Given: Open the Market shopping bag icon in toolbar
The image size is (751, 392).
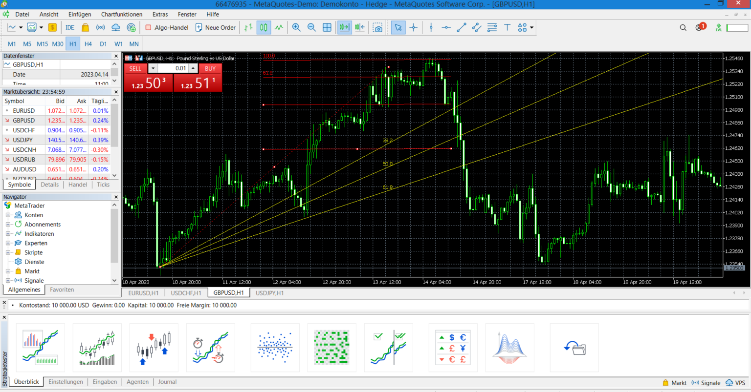Looking at the screenshot, I should tap(85, 27).
